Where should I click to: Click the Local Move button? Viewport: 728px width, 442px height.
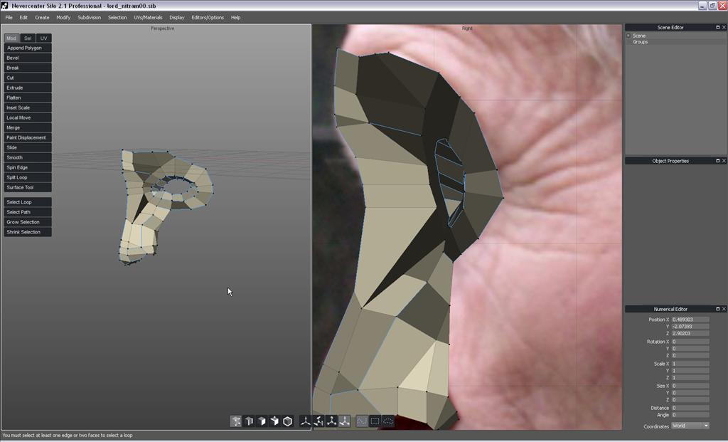tap(28, 117)
